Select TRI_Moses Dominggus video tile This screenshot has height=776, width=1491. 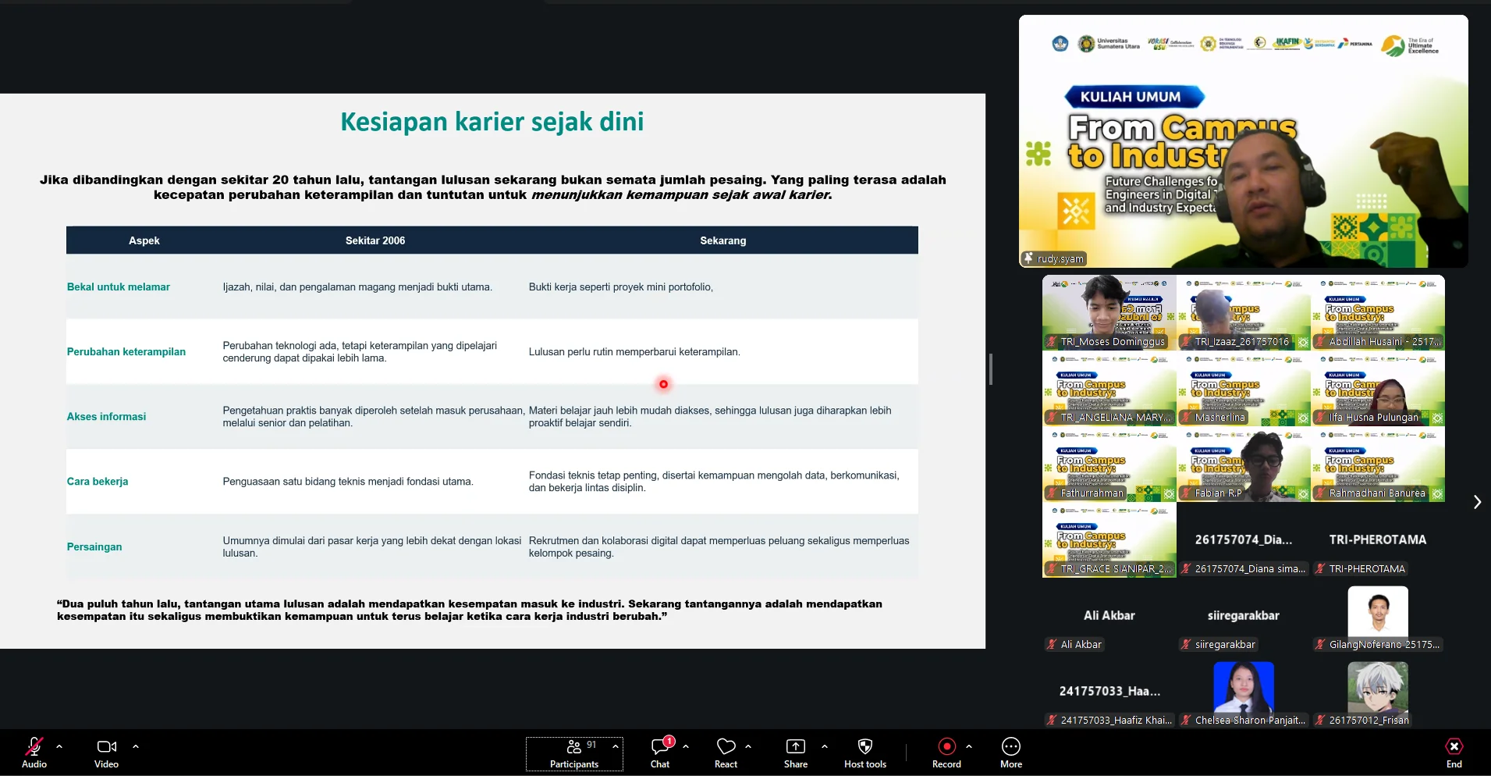pyautogui.click(x=1109, y=312)
